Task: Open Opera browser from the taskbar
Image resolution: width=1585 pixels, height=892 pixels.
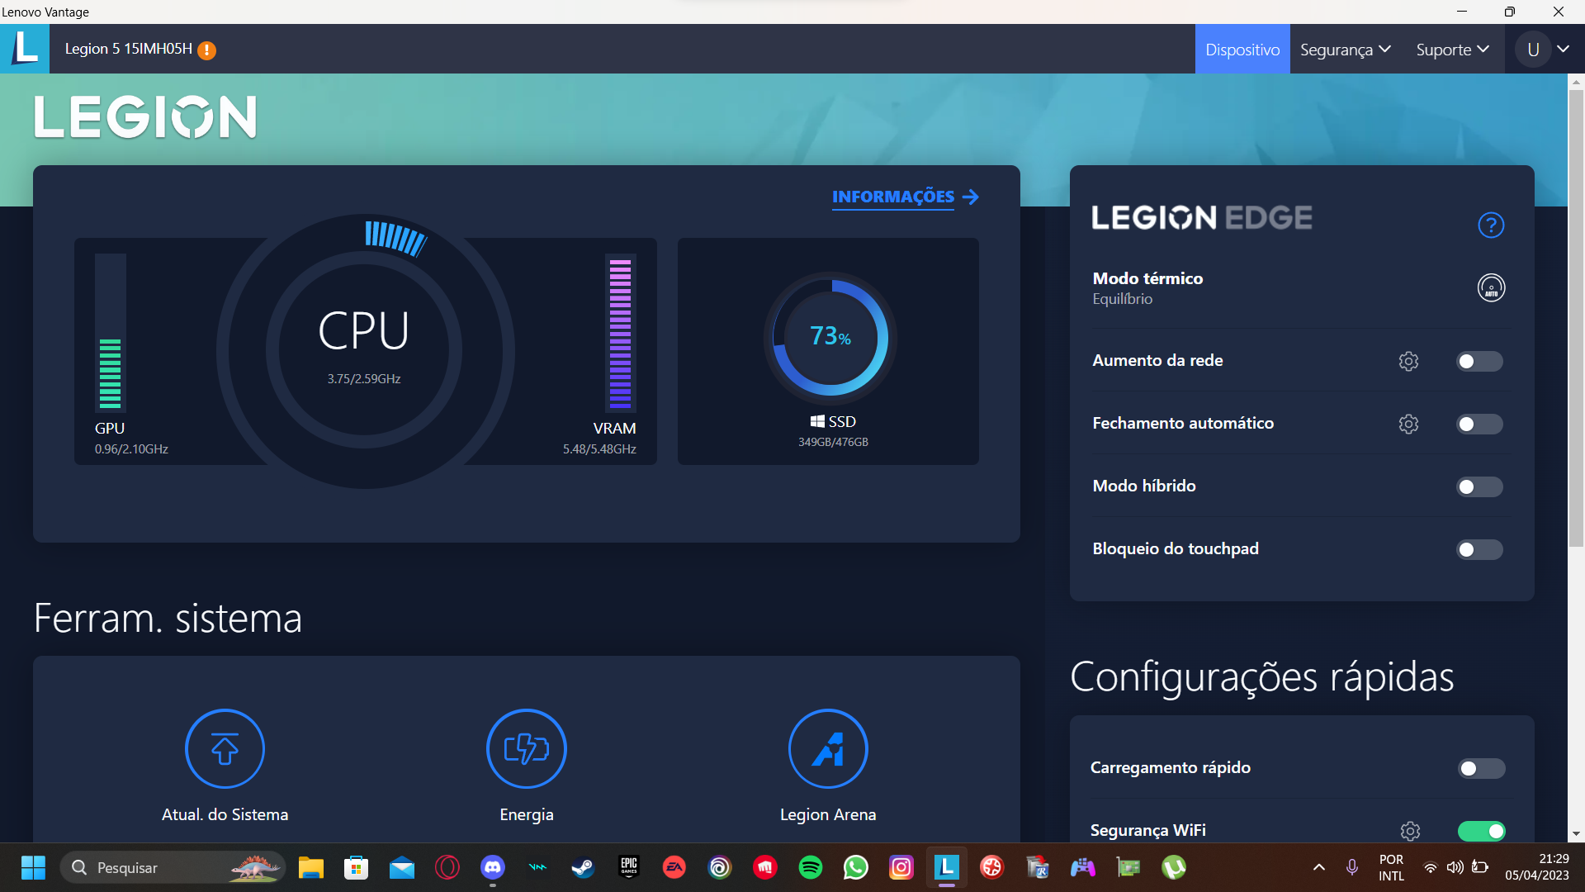Action: pos(447,867)
